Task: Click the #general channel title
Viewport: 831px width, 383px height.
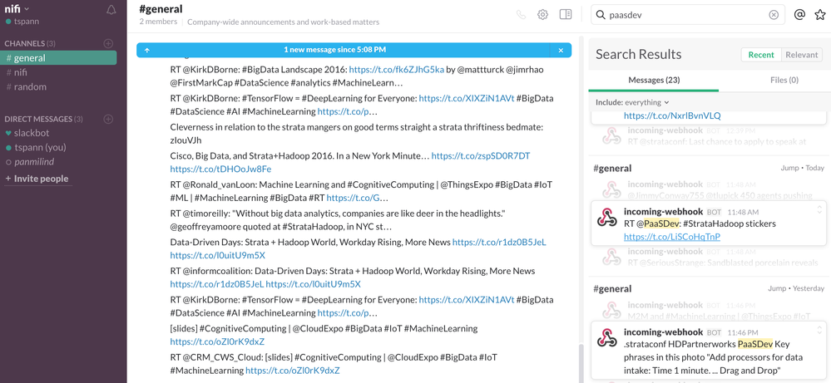Action: (x=161, y=8)
